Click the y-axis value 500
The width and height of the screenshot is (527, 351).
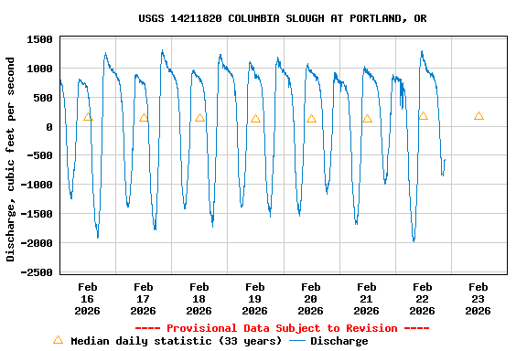(x=43, y=98)
